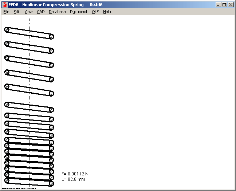Select the OLE menu

[x=95, y=12]
